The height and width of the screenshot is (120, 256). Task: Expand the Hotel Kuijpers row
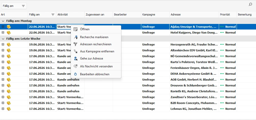click(3, 33)
